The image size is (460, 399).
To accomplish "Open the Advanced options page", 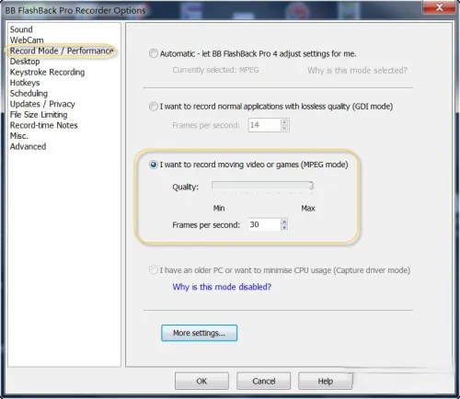I will (x=28, y=146).
